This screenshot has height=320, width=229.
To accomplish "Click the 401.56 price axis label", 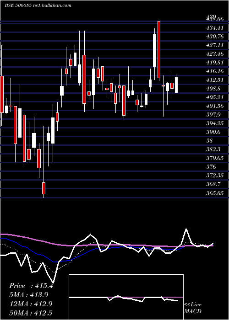I will (x=215, y=106).
